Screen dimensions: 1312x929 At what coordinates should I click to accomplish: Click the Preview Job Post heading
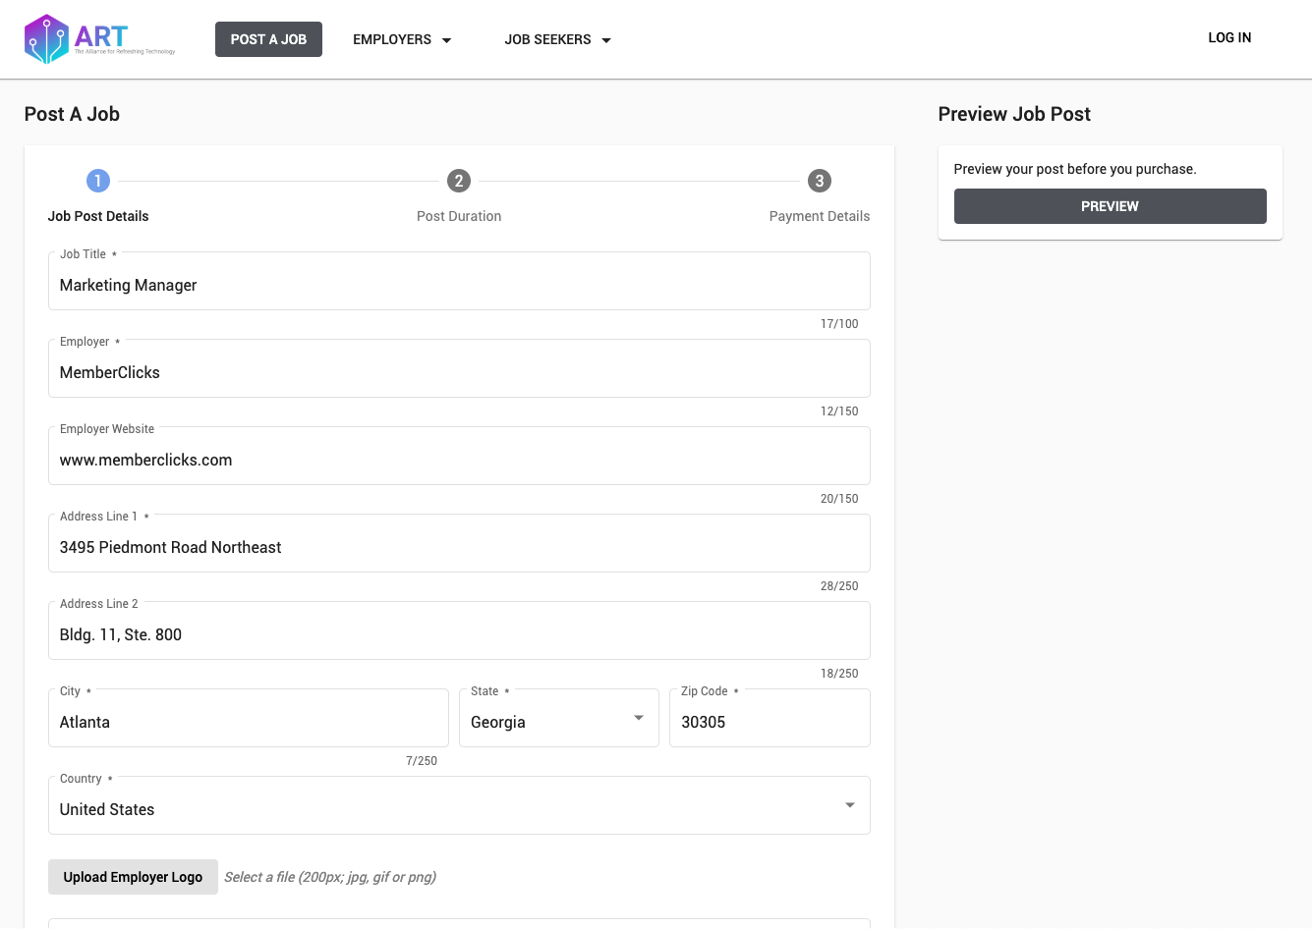tap(1014, 114)
